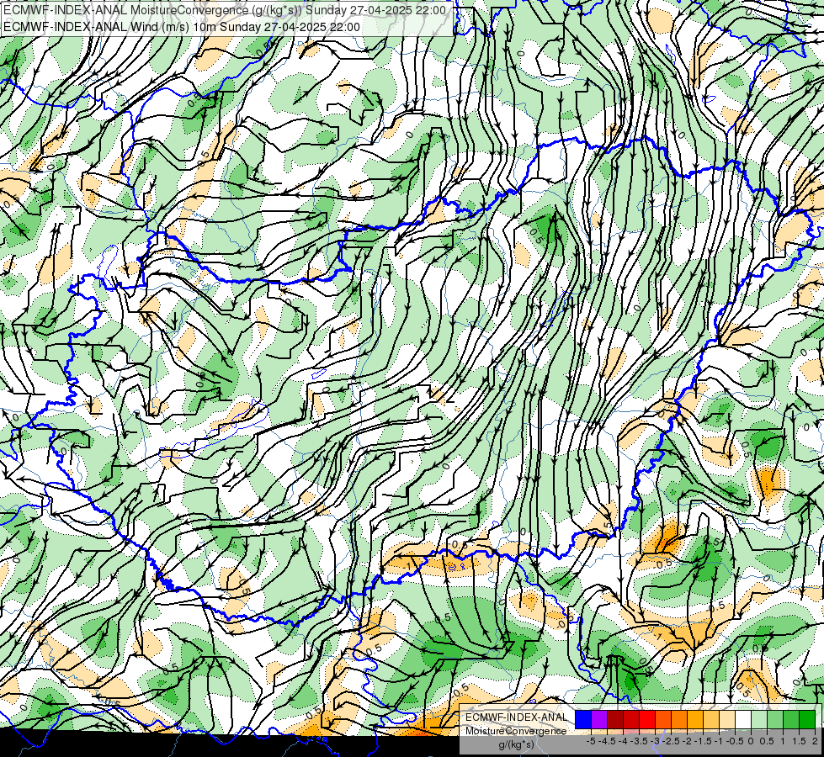824x757 pixels.
Task: Click the legend scale value -5
Action: 591,741
